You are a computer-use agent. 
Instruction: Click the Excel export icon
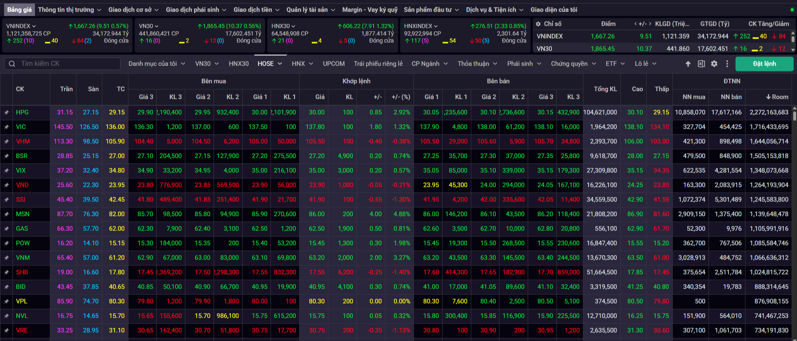(701, 64)
